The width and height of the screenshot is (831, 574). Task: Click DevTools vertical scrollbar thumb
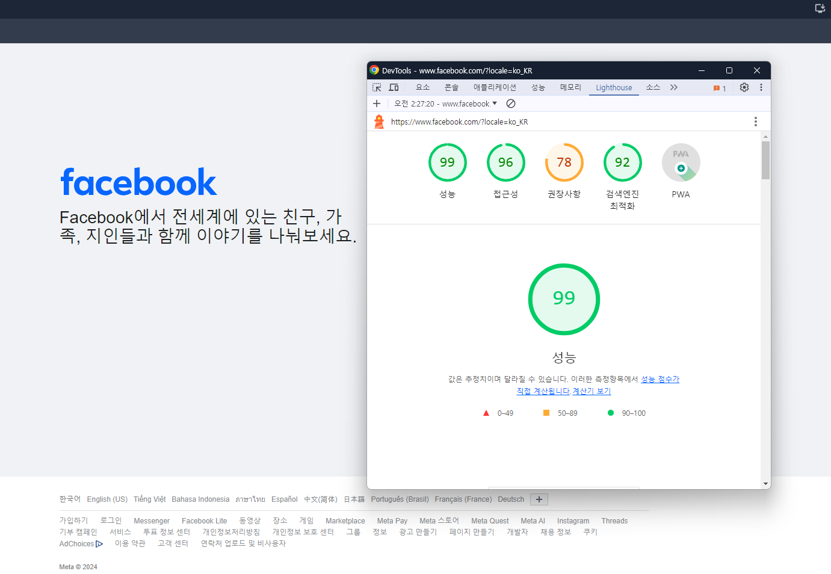(765, 160)
